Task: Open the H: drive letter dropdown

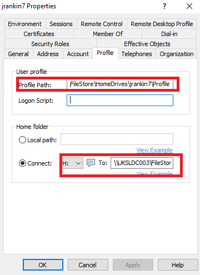Action: click(72, 163)
